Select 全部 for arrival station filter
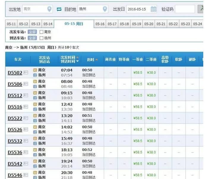Screen dimensions: 208x179 point(32,38)
